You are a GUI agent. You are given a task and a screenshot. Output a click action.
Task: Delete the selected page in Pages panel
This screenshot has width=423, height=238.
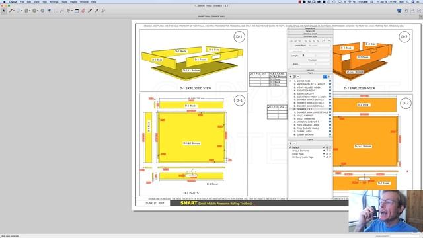(x=298, y=77)
